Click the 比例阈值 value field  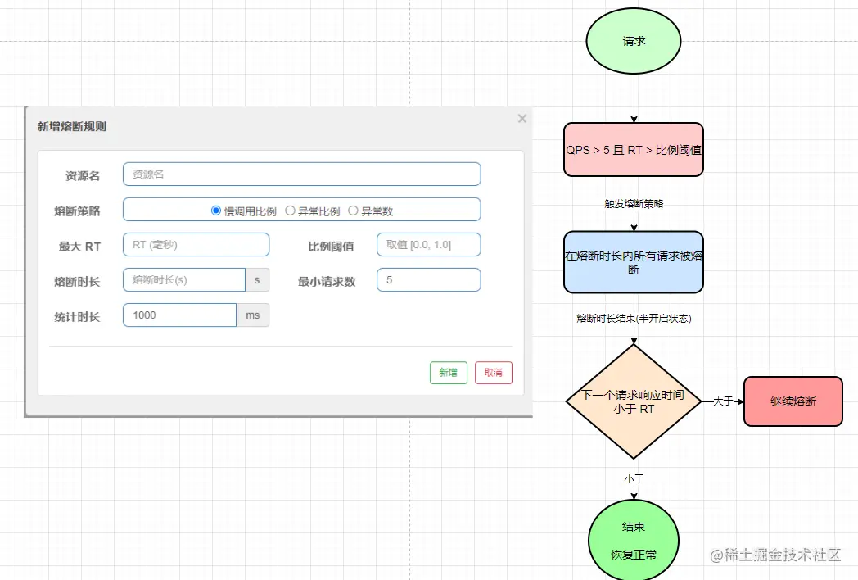pyautogui.click(x=428, y=245)
